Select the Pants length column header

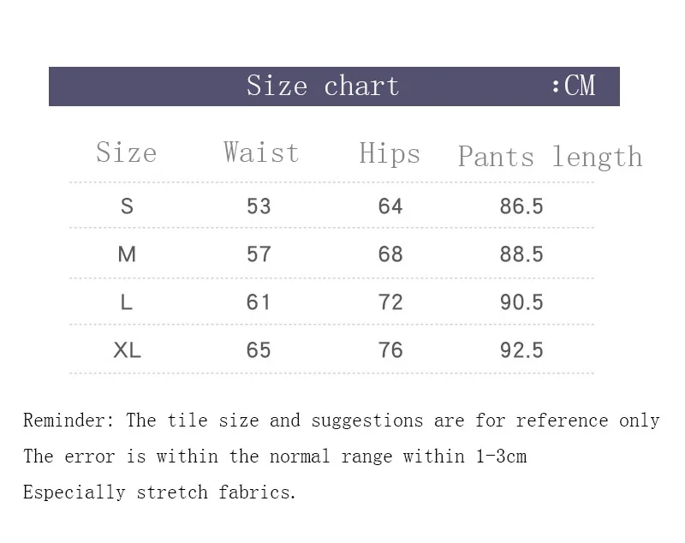pyautogui.click(x=551, y=157)
